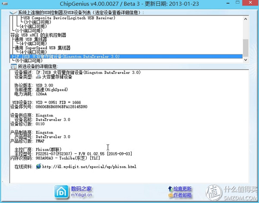The width and height of the screenshot is (259, 203).
Task: Click the 设备描述 line in details
Action: [x=77, y=73]
